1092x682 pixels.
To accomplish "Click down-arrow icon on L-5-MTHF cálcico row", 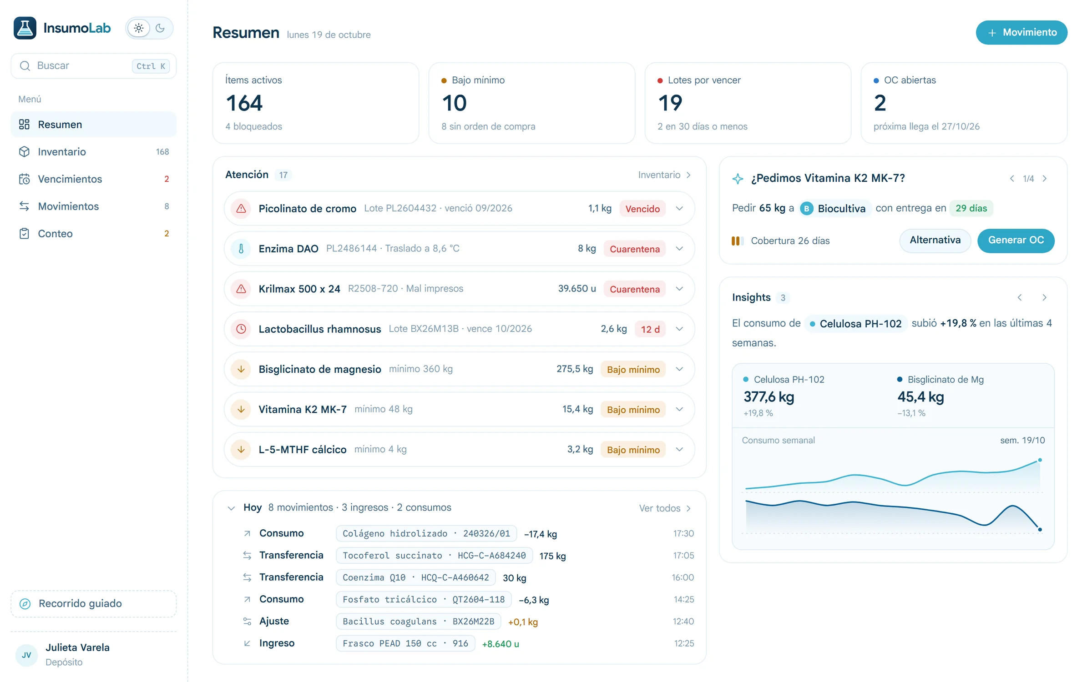I will click(x=241, y=449).
